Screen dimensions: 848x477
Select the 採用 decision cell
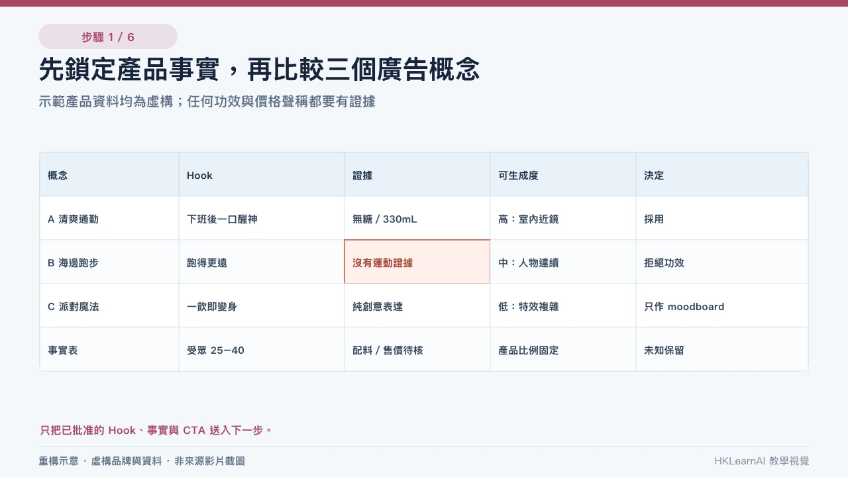pos(722,219)
